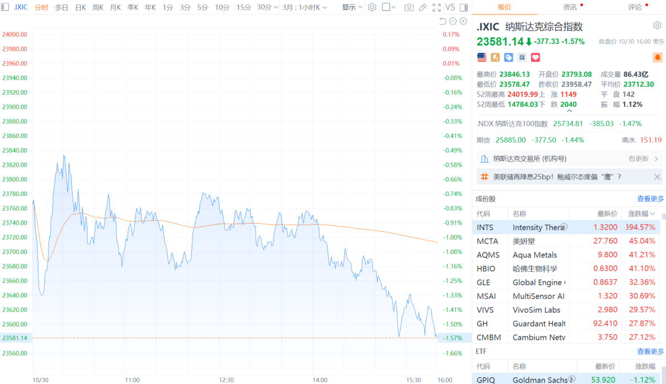
Task: Switch to the 周K chart tab
Action: [98, 7]
